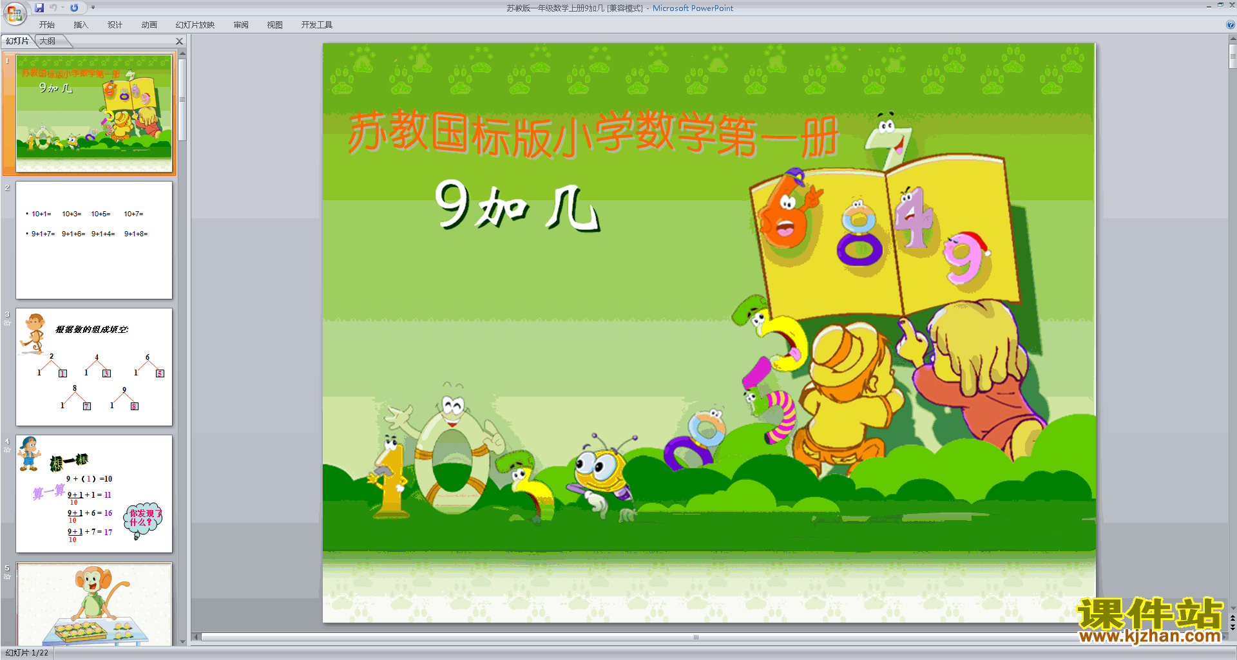Click the thumbnail pane scroll-up arrow
The image size is (1237, 660).
182,53
